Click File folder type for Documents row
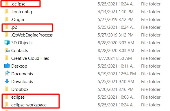 pos(151,74)
